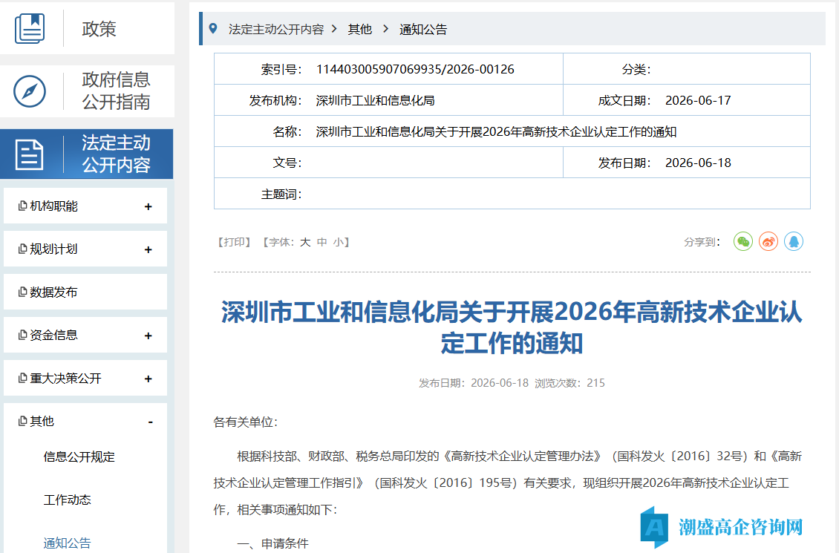Click the page icon next to 资金信息
This screenshot has width=839, height=553.
click(x=22, y=335)
